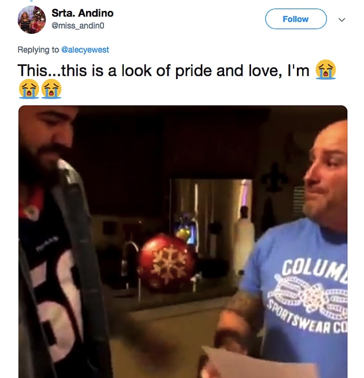Viewport: 364px width, 378px height.
Task: Open Srta. Andino's profile avatar
Action: (32, 19)
